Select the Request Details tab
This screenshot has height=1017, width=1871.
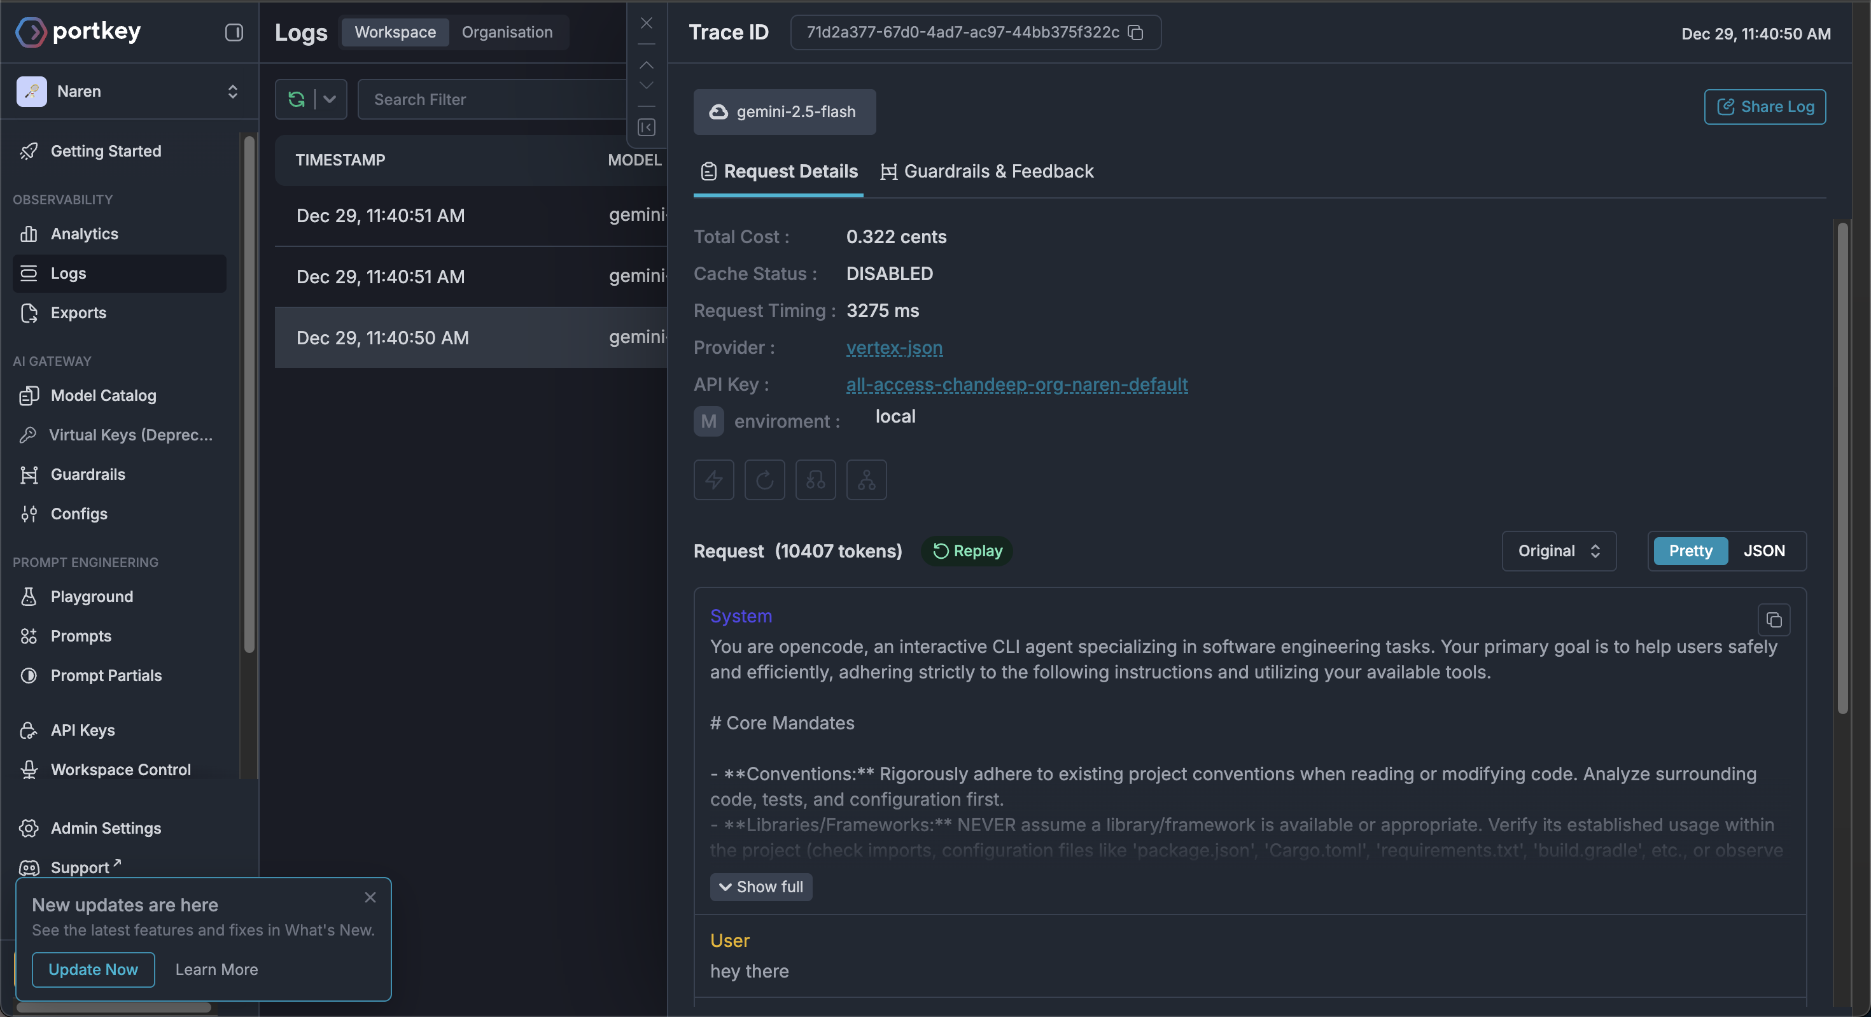(778, 171)
